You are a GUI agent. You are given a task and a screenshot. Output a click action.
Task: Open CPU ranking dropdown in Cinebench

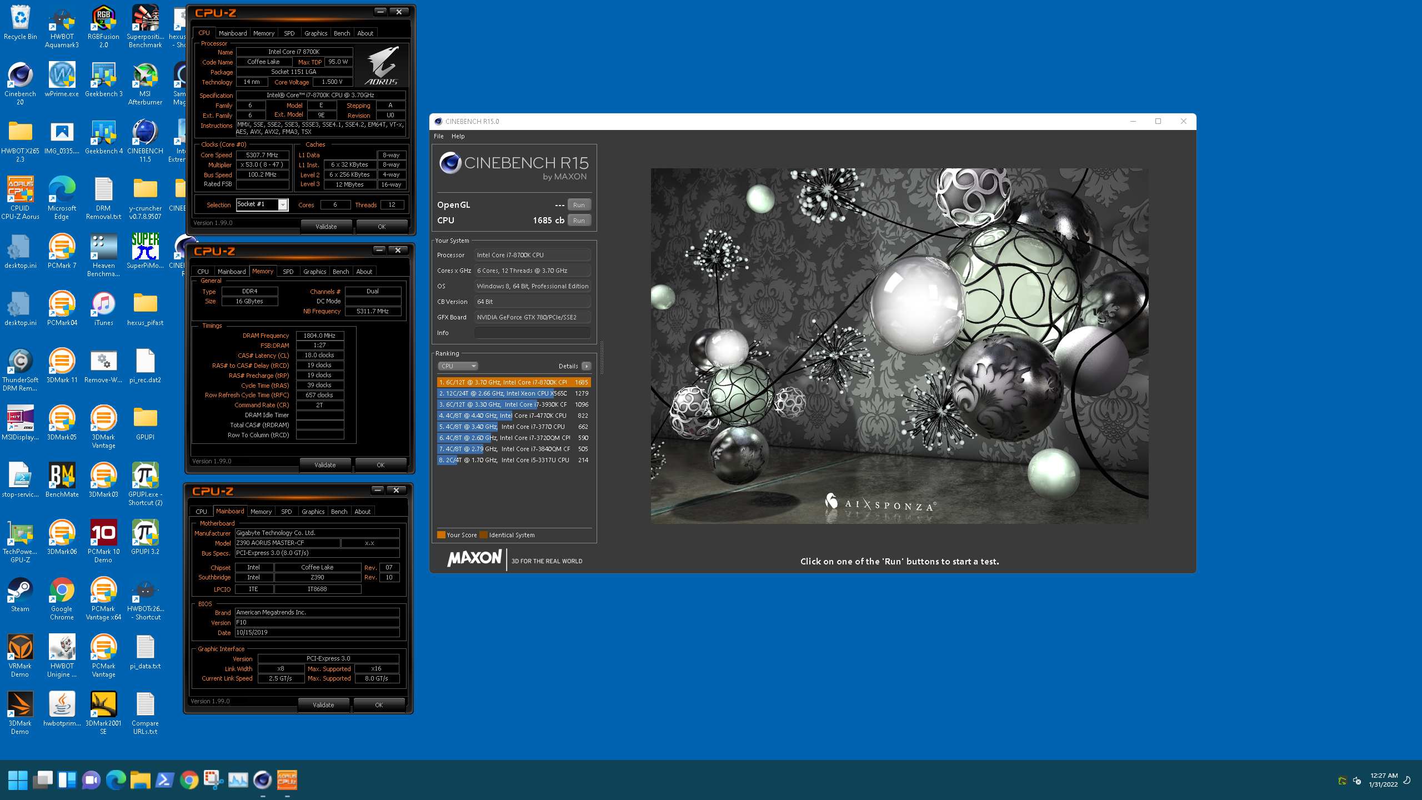click(458, 366)
